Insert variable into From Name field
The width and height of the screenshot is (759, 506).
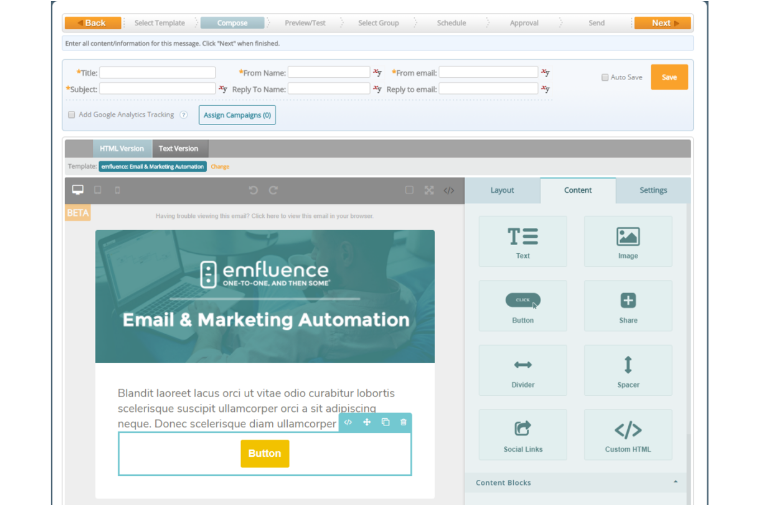[x=377, y=72]
